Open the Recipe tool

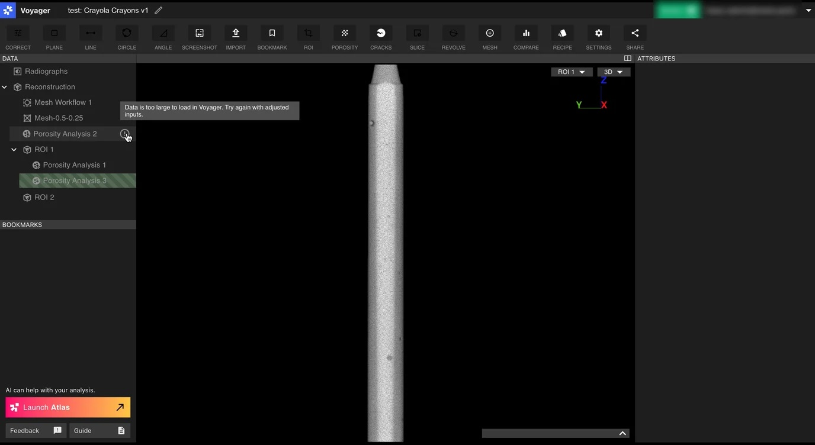point(562,33)
